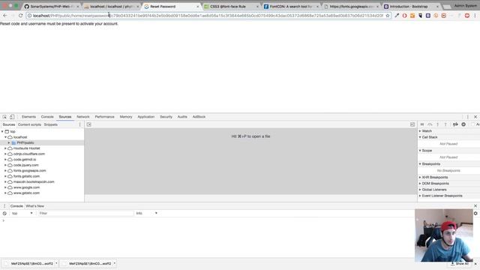Close the console drawer with X
This screenshot has height=270, width=480.
tap(475, 206)
